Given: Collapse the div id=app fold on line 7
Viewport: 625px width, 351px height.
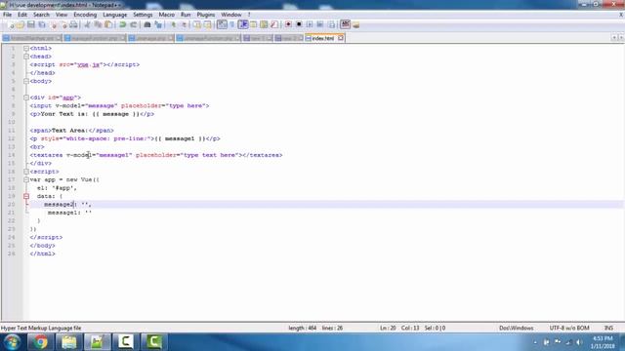Looking at the screenshot, I should (26, 97).
